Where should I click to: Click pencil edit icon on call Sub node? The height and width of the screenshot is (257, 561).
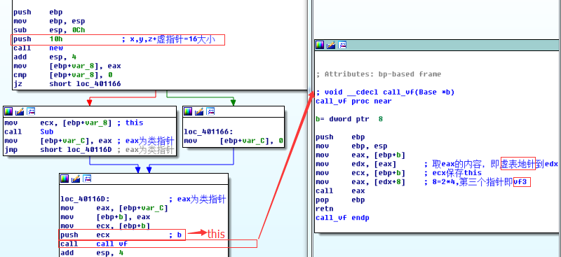coord(20,111)
